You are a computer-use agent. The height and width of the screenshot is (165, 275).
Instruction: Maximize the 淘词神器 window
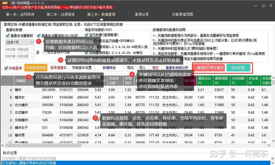pyautogui.click(x=263, y=6)
